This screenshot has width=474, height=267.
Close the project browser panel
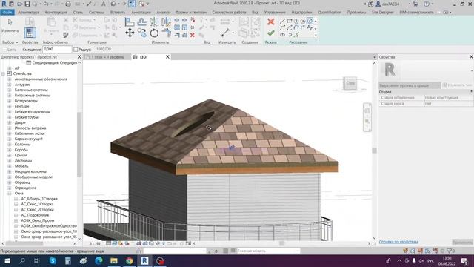(x=79, y=57)
